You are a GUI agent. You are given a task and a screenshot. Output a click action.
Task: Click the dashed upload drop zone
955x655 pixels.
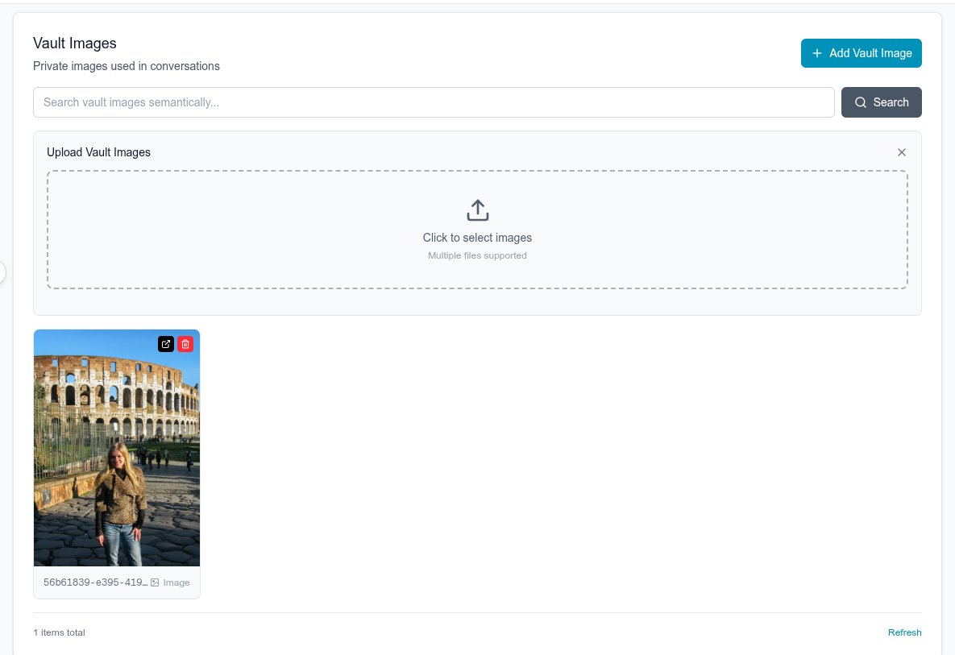[477, 230]
